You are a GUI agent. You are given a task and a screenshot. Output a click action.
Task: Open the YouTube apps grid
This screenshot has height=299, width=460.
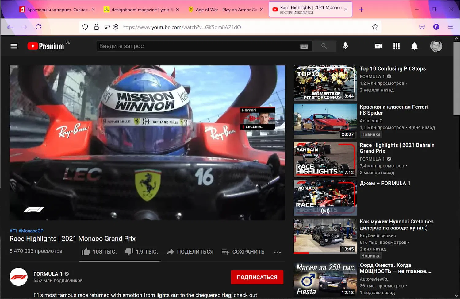397,46
